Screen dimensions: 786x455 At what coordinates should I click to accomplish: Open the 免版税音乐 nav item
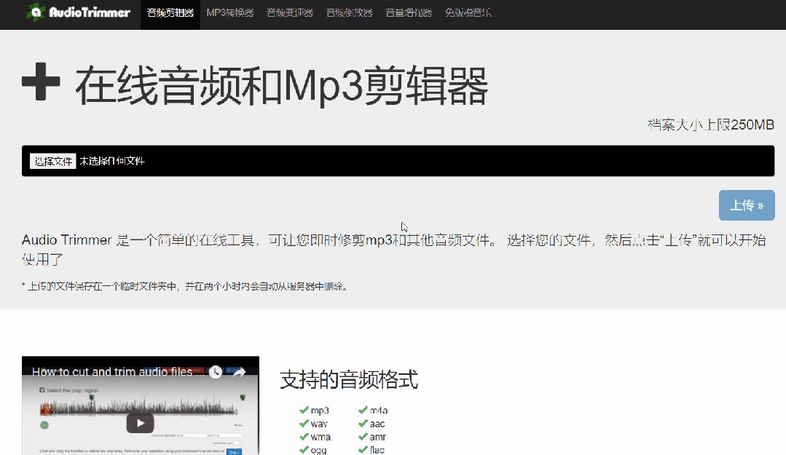[468, 13]
